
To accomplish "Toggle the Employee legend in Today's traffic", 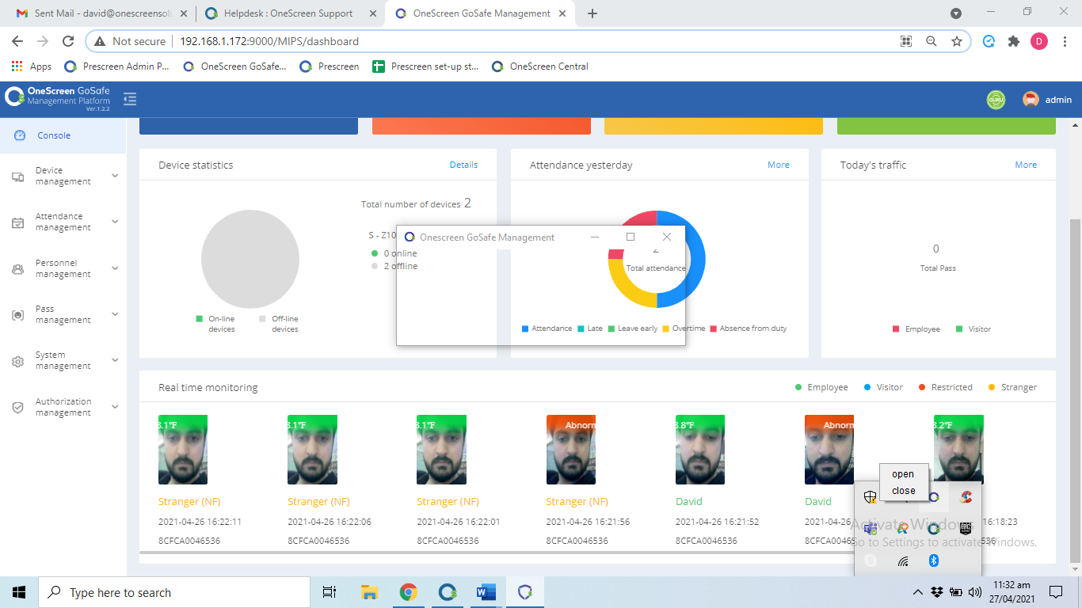I will pyautogui.click(x=916, y=329).
